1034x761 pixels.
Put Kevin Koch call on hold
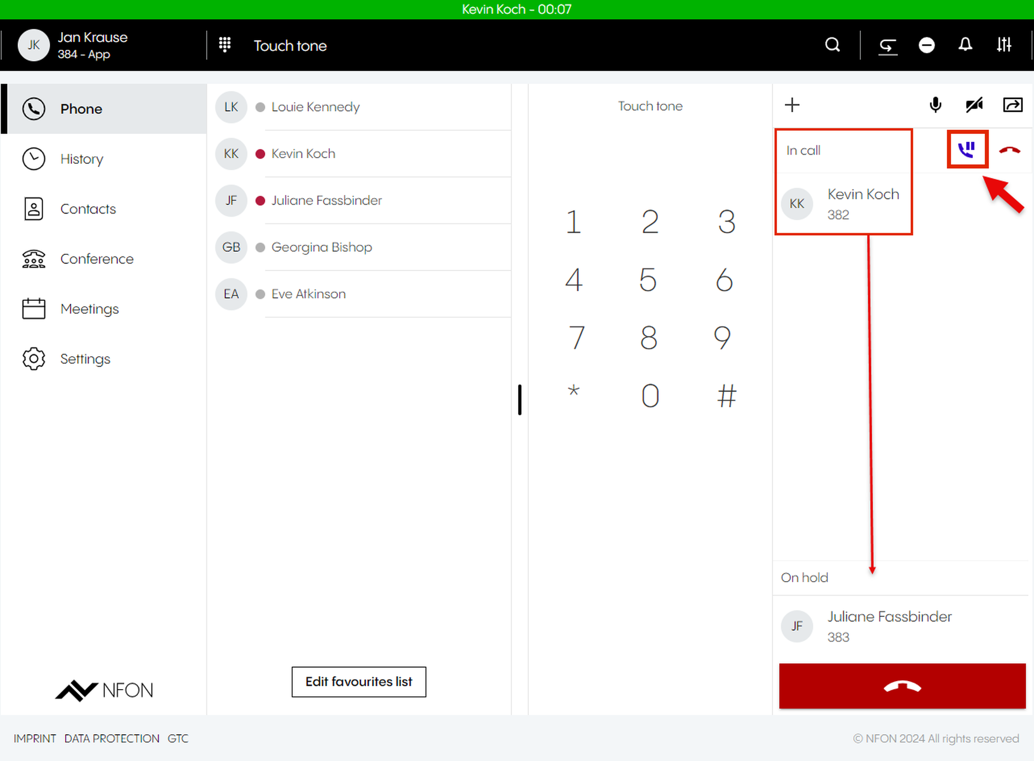click(967, 149)
